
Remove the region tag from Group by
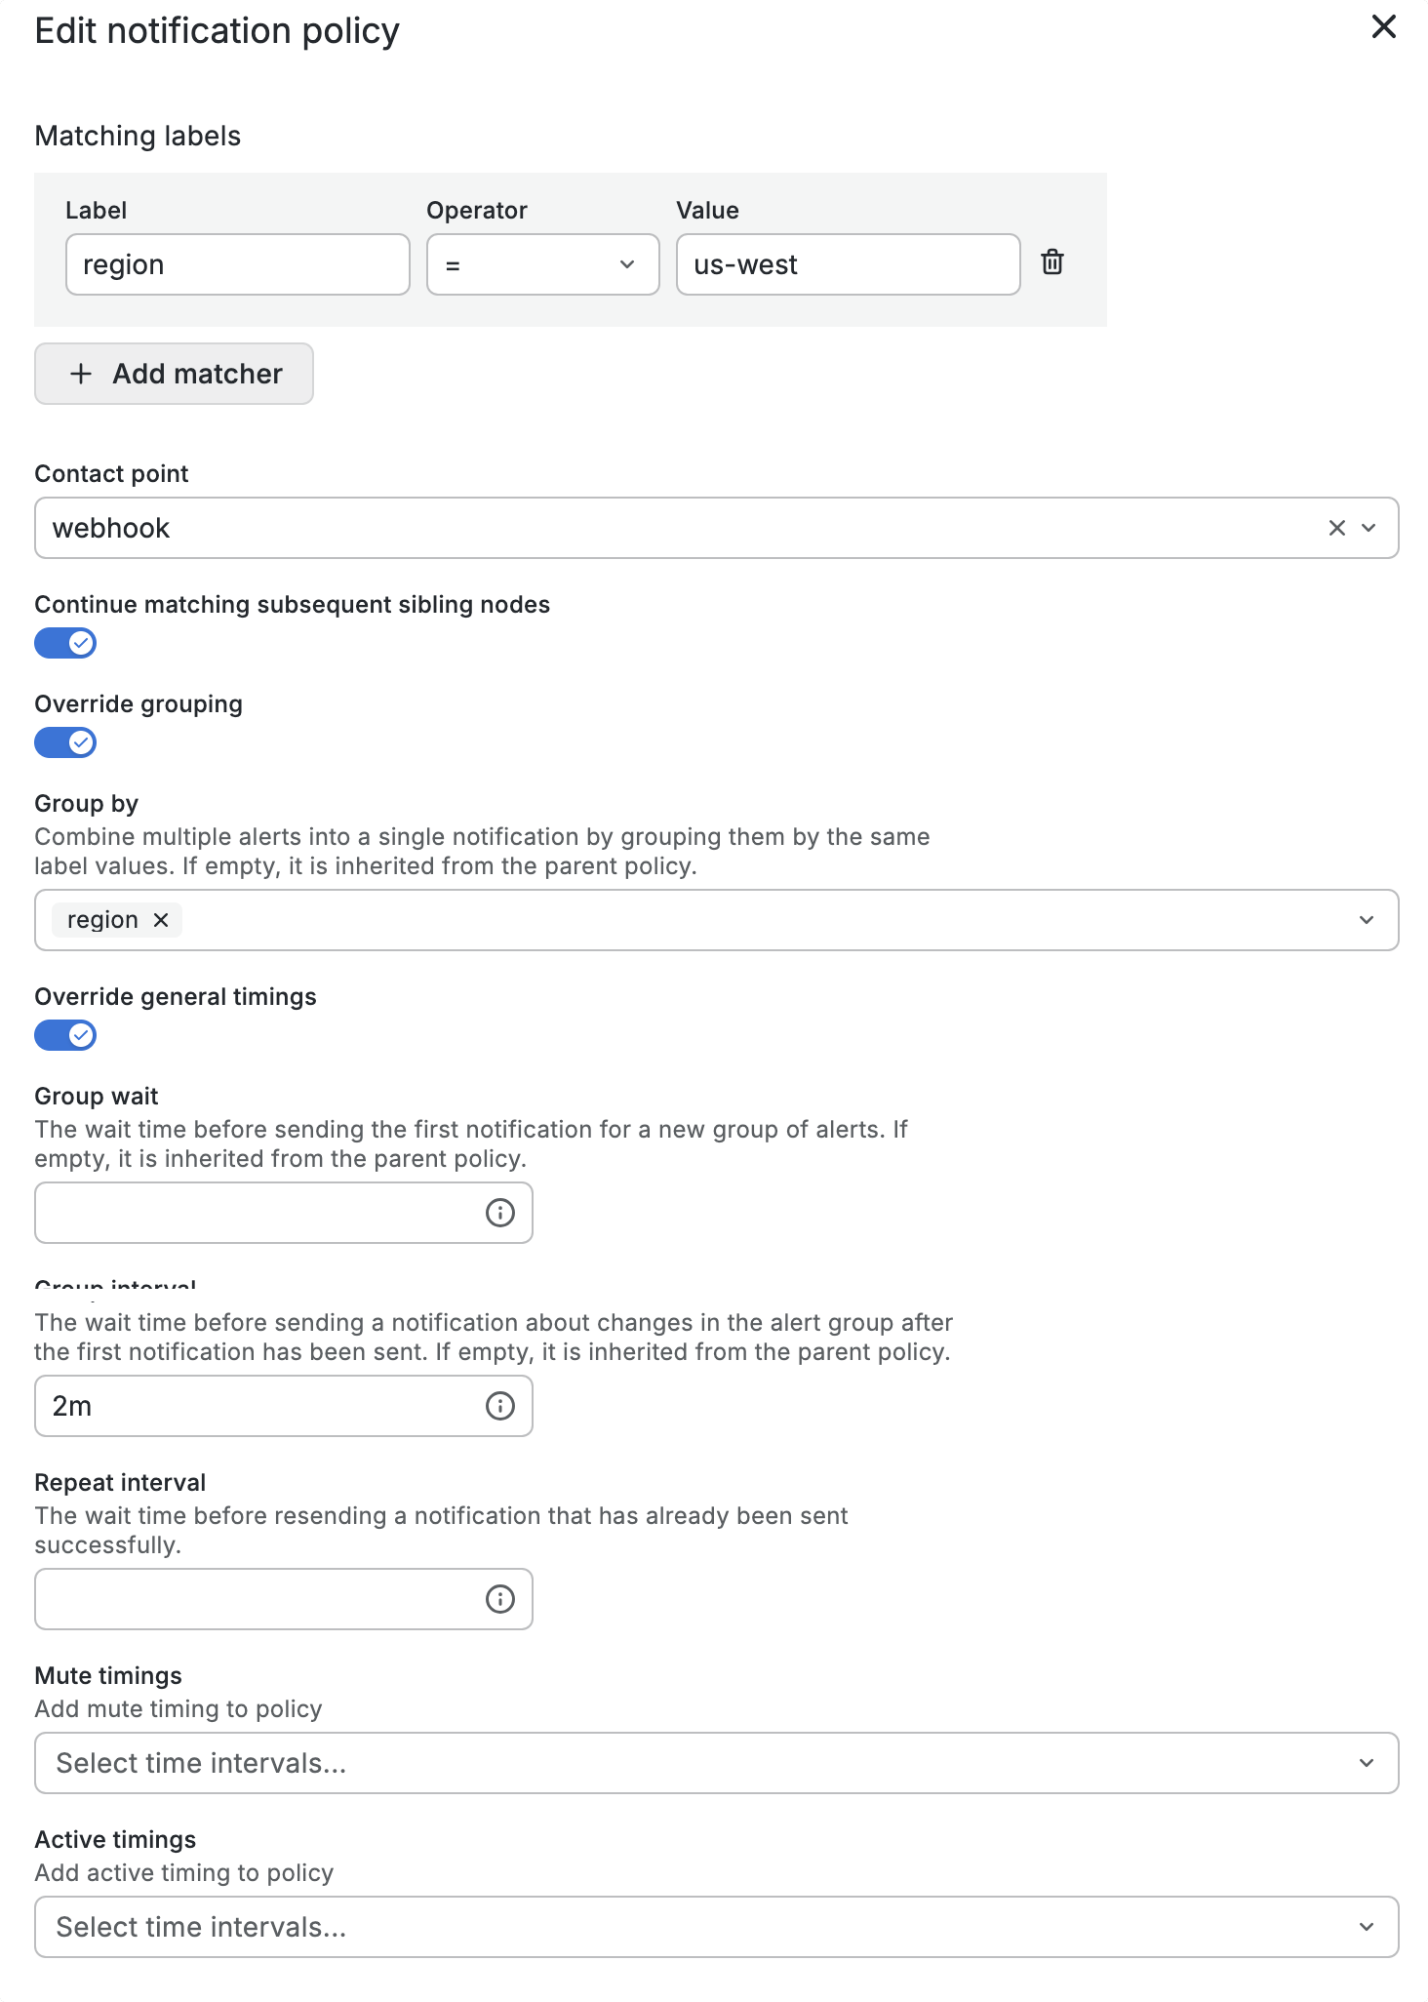[x=161, y=920]
